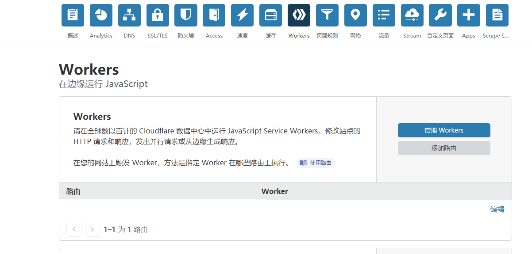Screen dimensions: 532x254
Task: Click the 添加路由 button
Action: coord(444,148)
